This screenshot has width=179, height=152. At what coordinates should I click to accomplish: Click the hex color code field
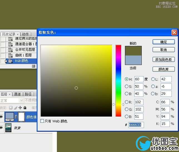(136, 125)
